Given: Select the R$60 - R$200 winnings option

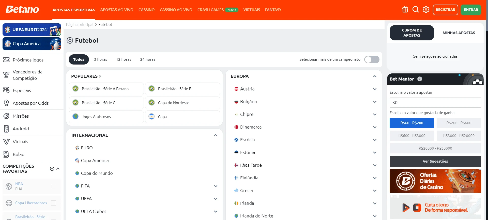Looking at the screenshot, I should point(412,123).
